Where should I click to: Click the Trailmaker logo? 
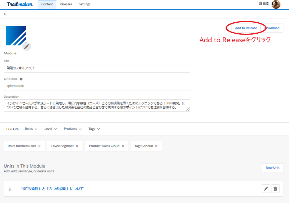tap(19, 4)
